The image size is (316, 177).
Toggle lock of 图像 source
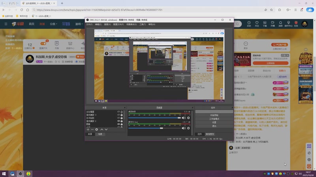pyautogui.click(x=122, y=124)
